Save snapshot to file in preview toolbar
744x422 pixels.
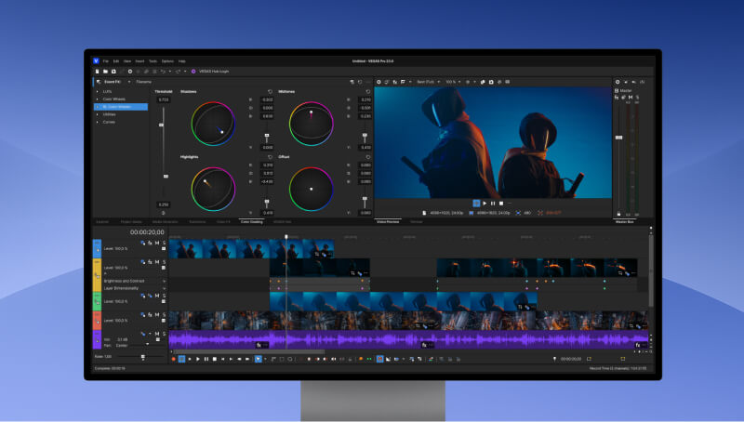click(x=491, y=82)
